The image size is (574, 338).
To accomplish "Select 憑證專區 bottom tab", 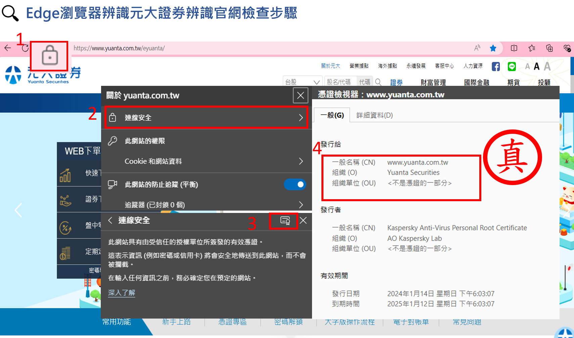I will (x=232, y=322).
